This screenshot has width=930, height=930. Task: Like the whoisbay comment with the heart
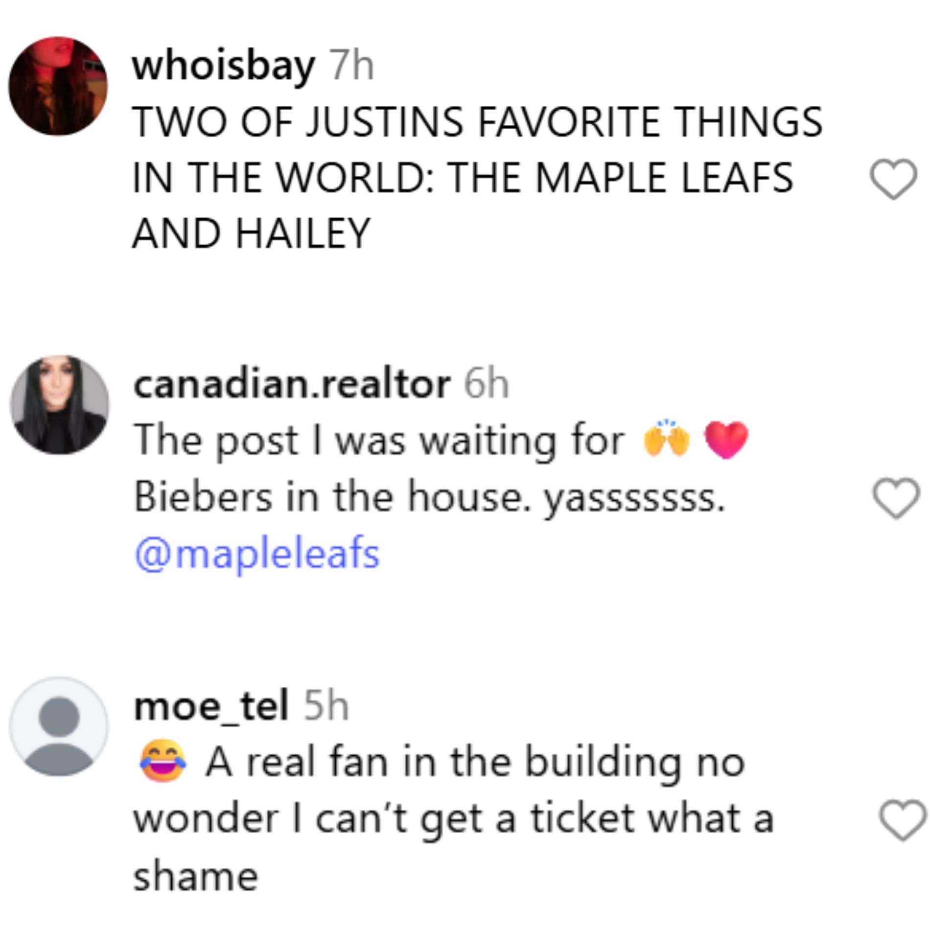click(893, 179)
